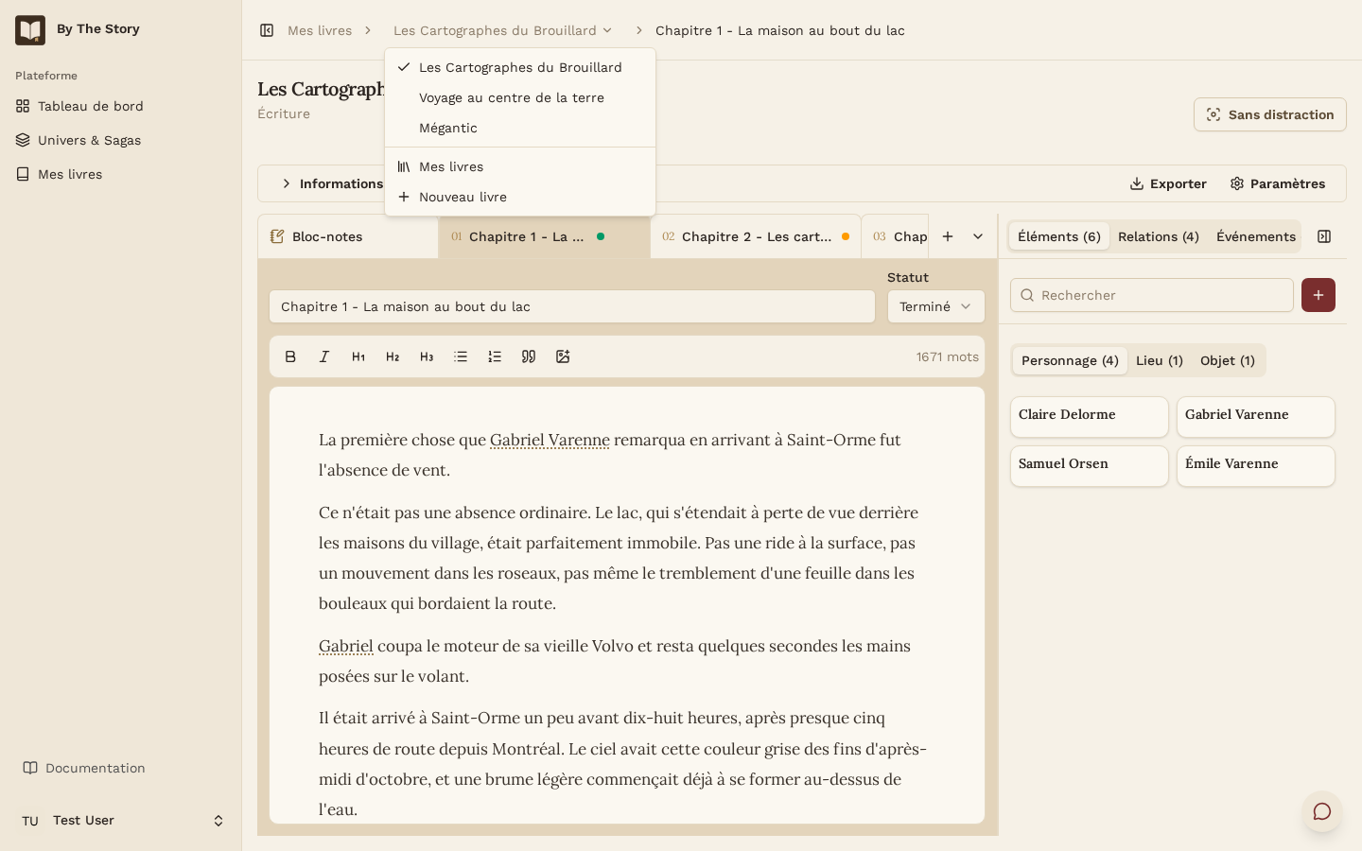Click the Documentation book icon
1362x851 pixels.
[x=30, y=768]
